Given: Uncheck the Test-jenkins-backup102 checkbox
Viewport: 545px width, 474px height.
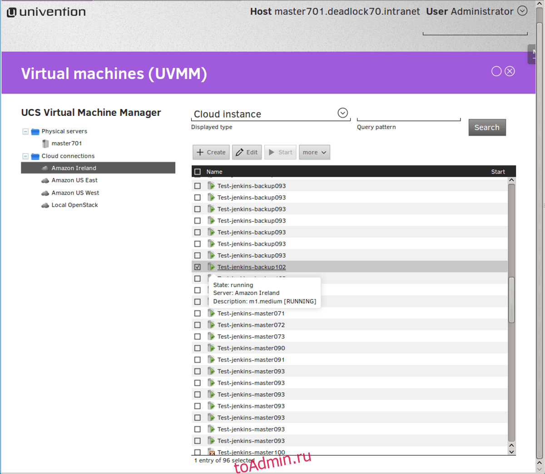Looking at the screenshot, I should click(198, 267).
